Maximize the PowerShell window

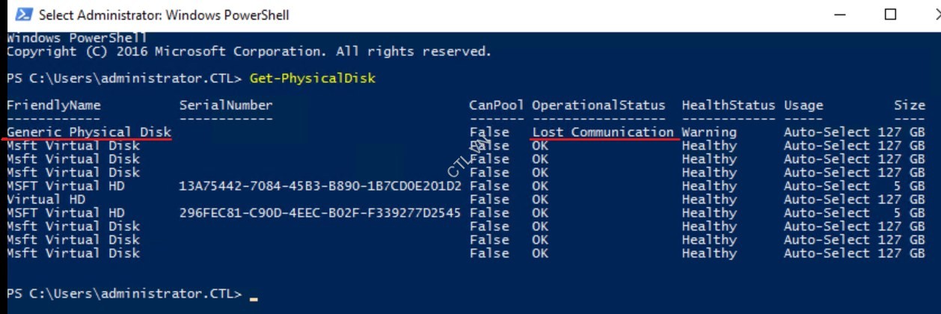pos(890,14)
